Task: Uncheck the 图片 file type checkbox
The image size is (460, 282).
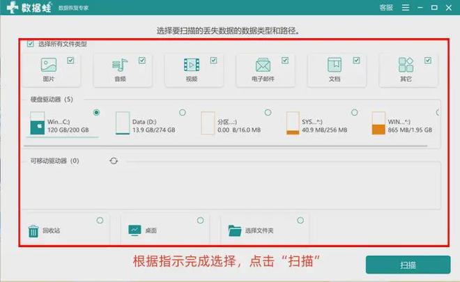Action: coord(70,61)
